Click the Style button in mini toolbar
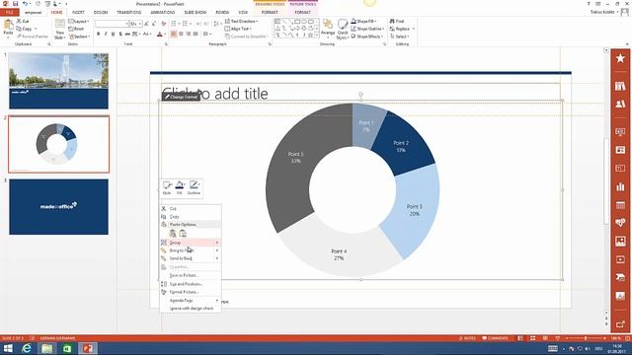The width and height of the screenshot is (632, 355). (x=167, y=187)
